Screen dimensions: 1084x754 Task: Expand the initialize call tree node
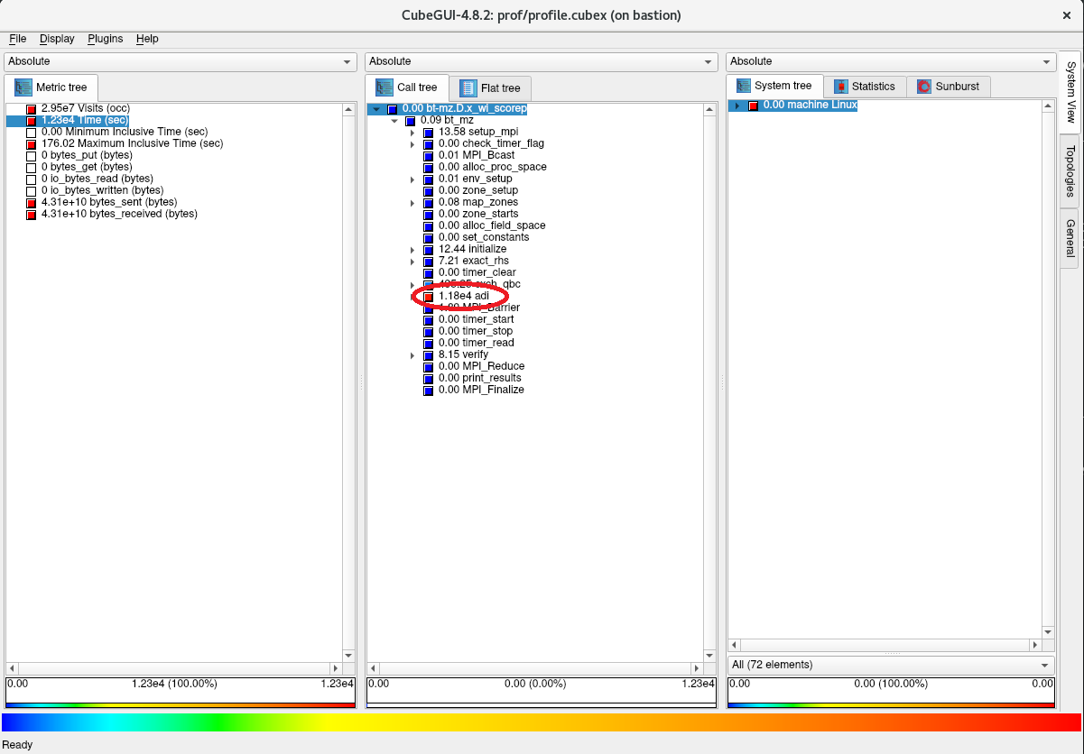coord(412,250)
